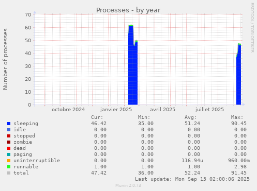Viewport: 257px width, 191px height.
Task: Click the 'paging' legend label
Action: [x=23, y=154]
